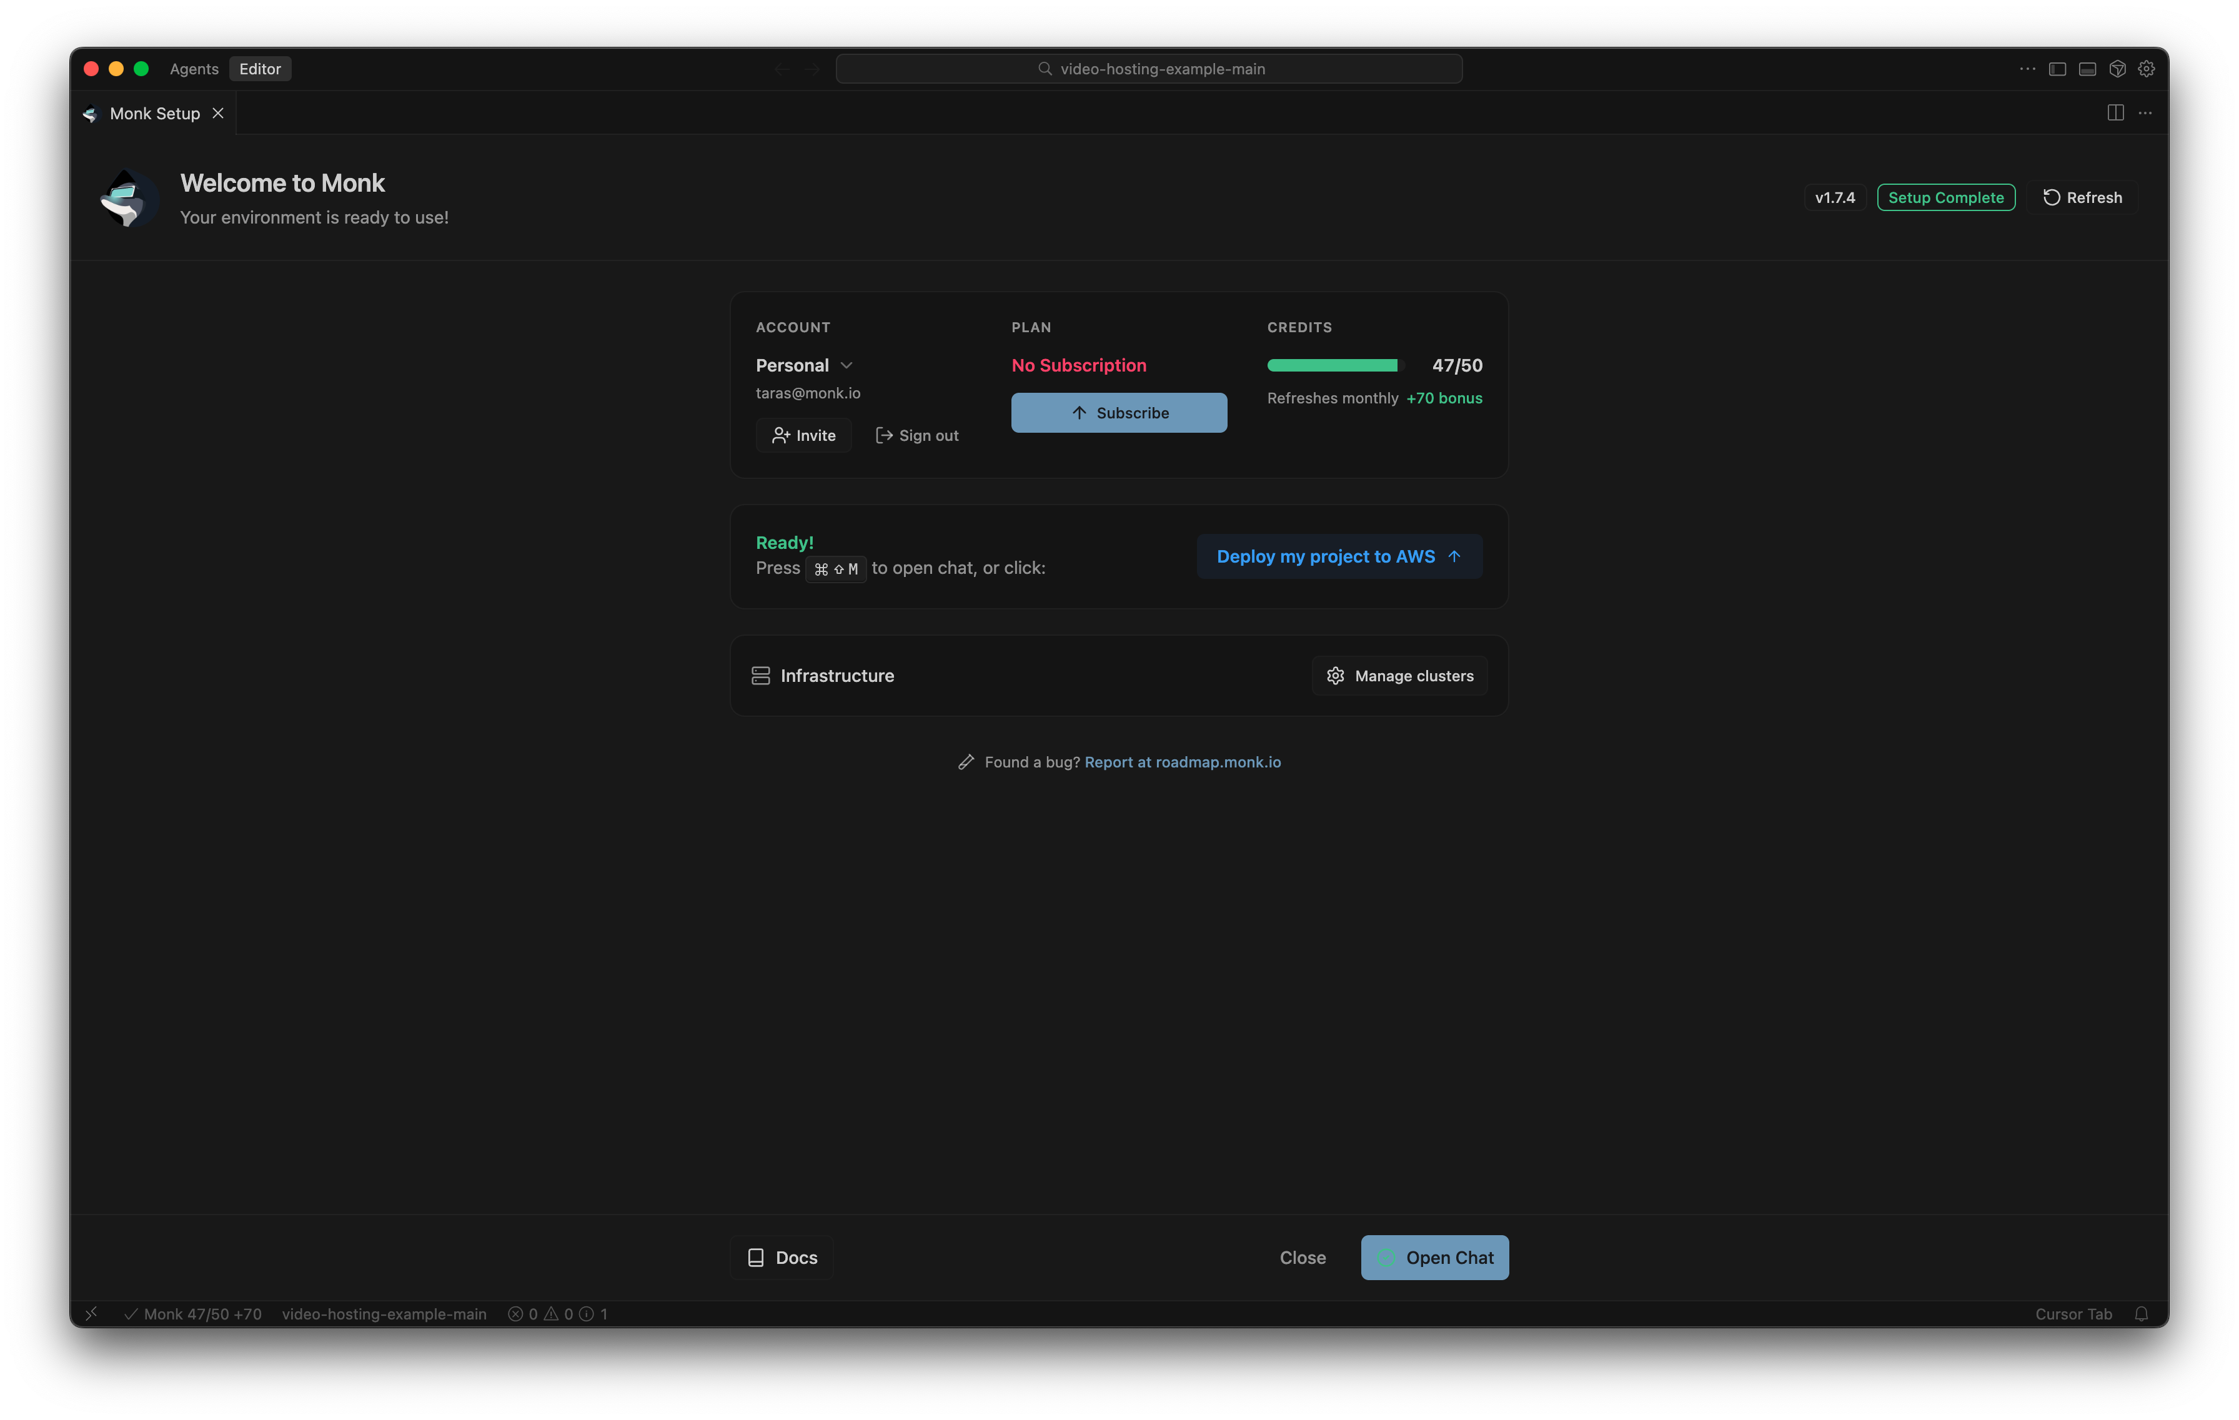The image size is (2239, 1420).
Task: Open title bar ellipsis overflow menu
Action: [x=2027, y=69]
